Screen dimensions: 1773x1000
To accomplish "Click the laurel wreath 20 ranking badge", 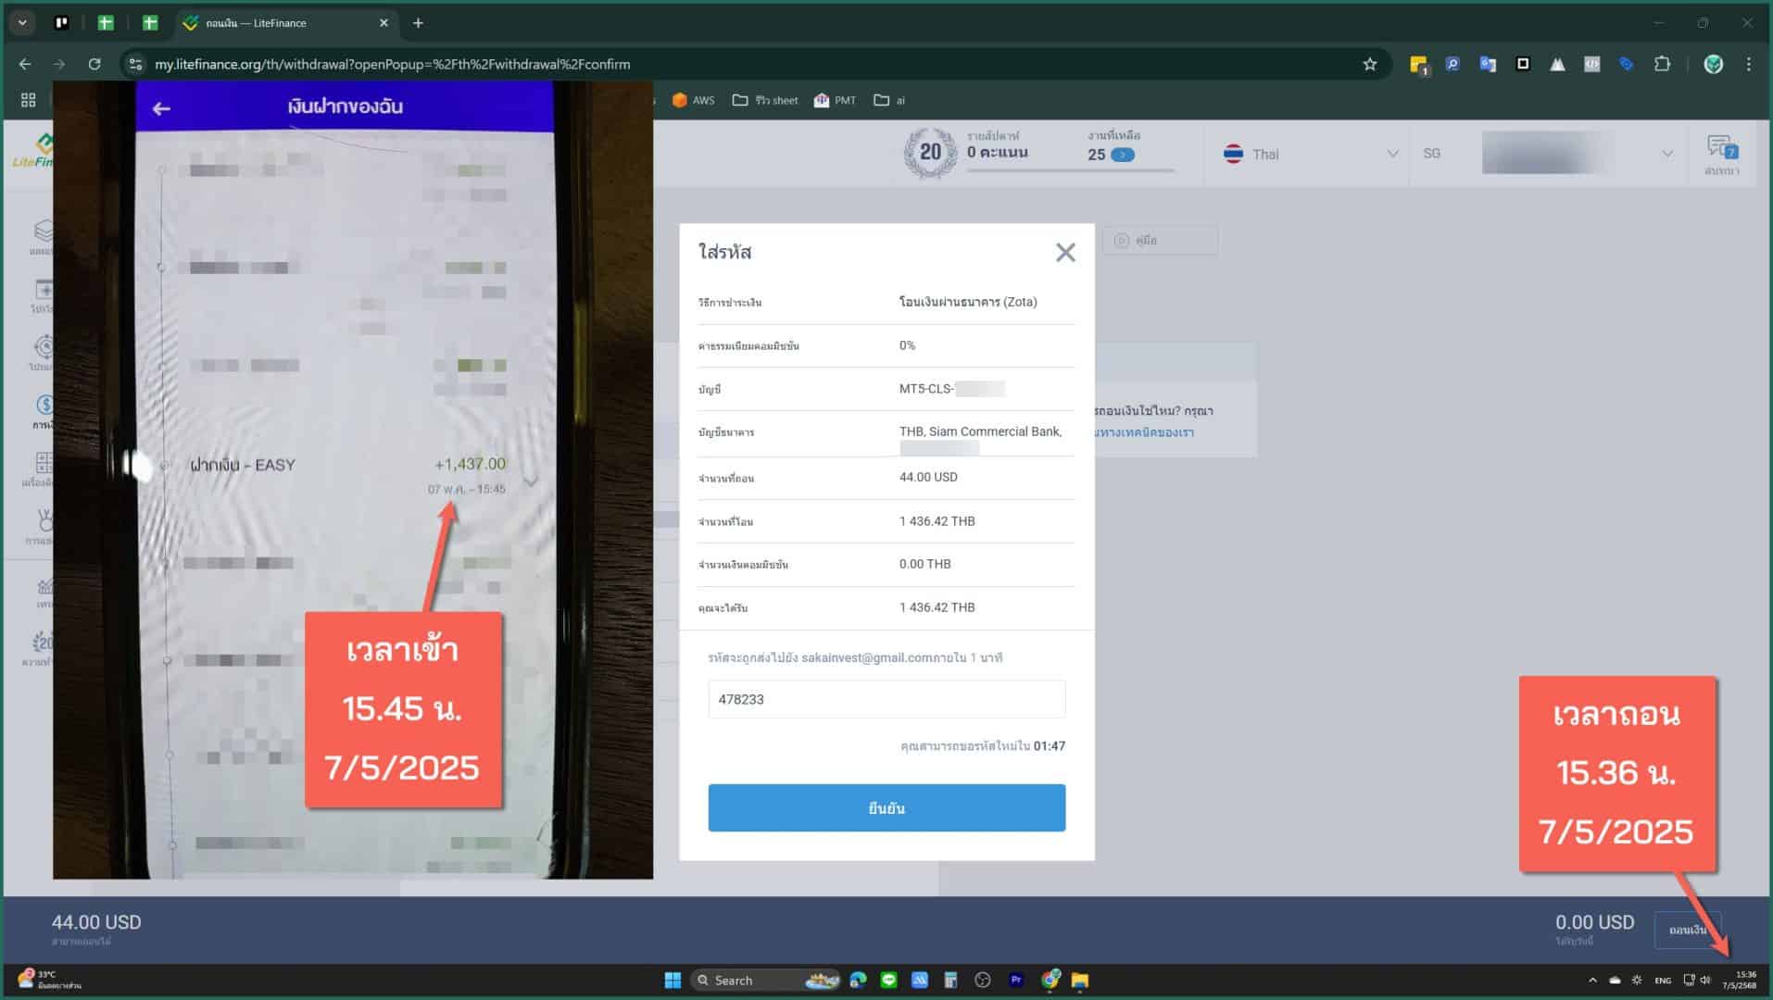I will point(930,153).
